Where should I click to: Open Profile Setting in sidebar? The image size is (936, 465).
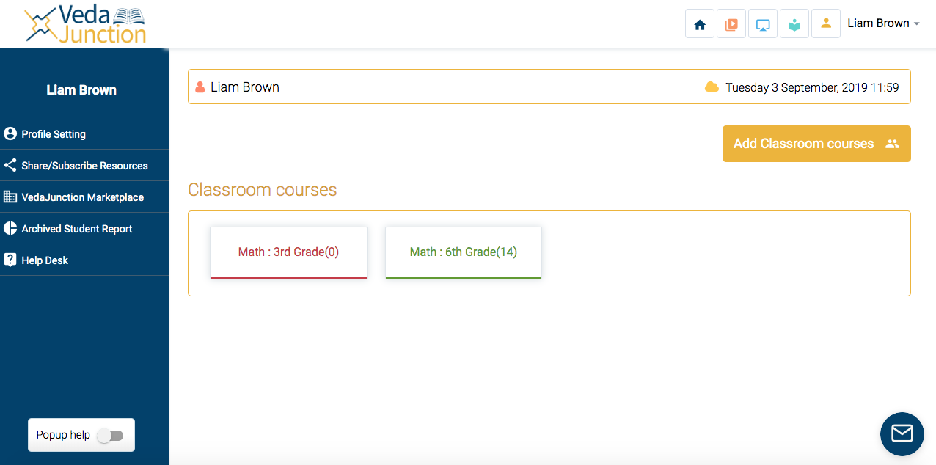(x=54, y=134)
